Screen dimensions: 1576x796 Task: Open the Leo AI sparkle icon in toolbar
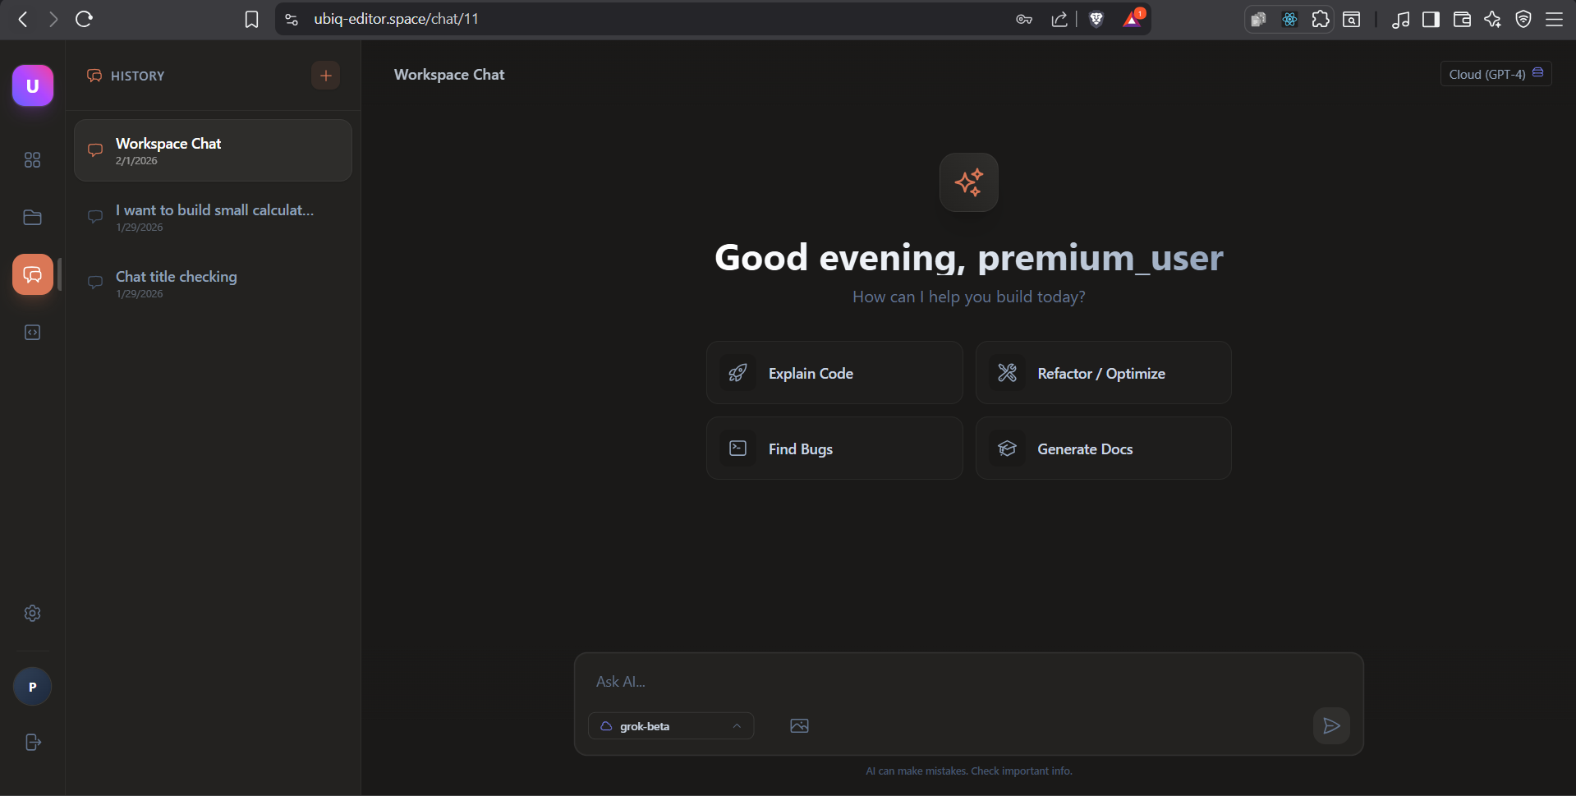point(1492,19)
